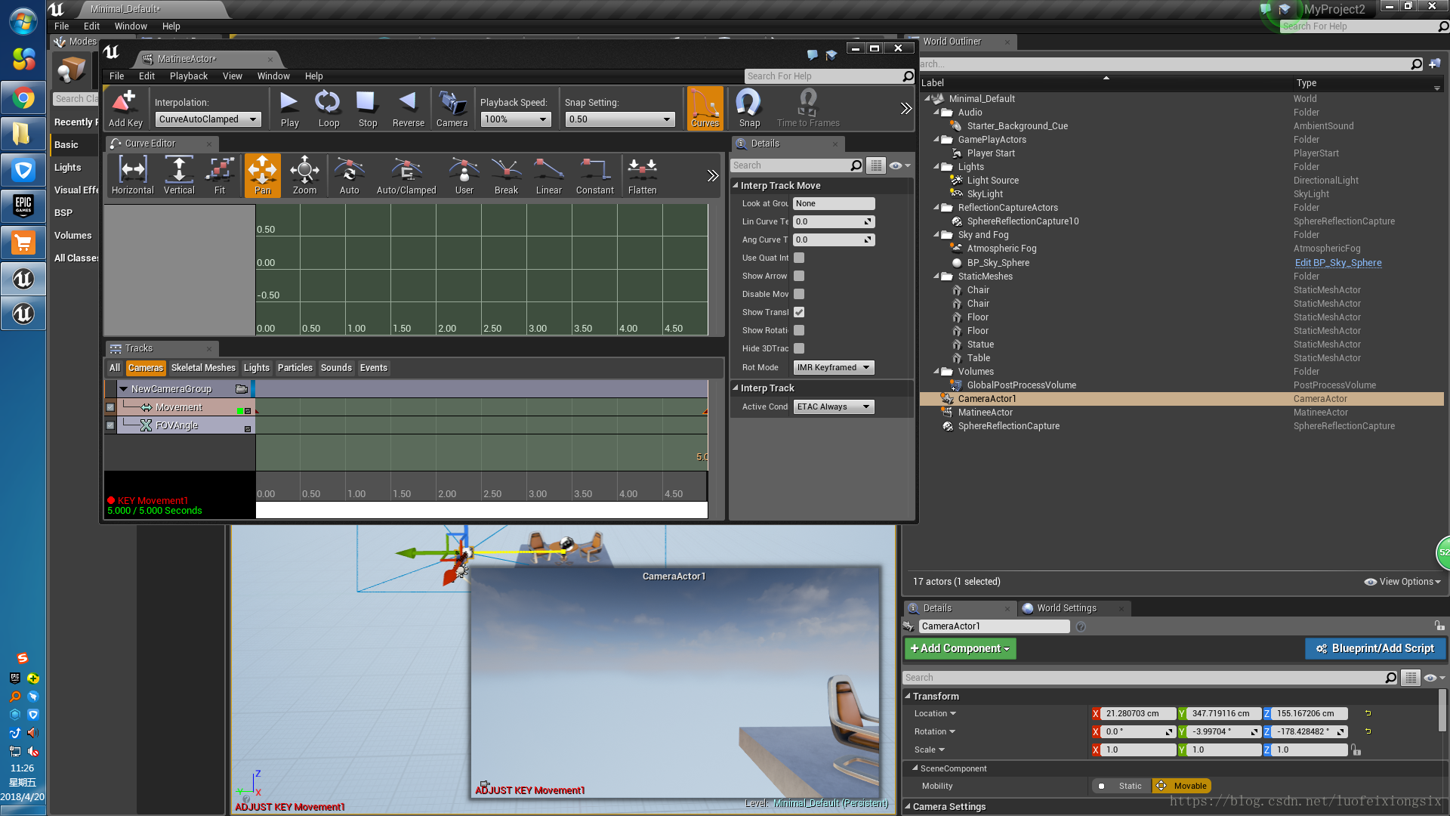1450x816 pixels.
Task: Select the Horizontal fit curve tool
Action: [x=133, y=175]
